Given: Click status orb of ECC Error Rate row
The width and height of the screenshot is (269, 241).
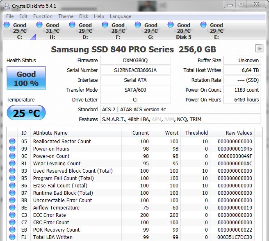Looking at the screenshot, I should tap(12, 215).
